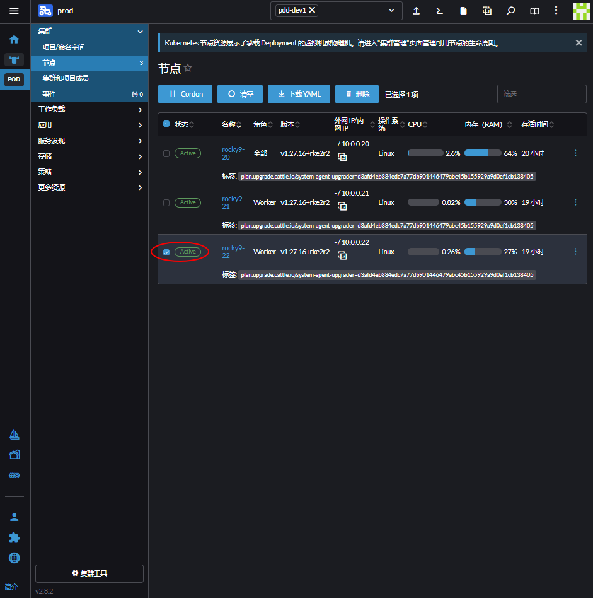Open the cluster management barn icon
This screenshot has height=598, width=593.
(14, 455)
